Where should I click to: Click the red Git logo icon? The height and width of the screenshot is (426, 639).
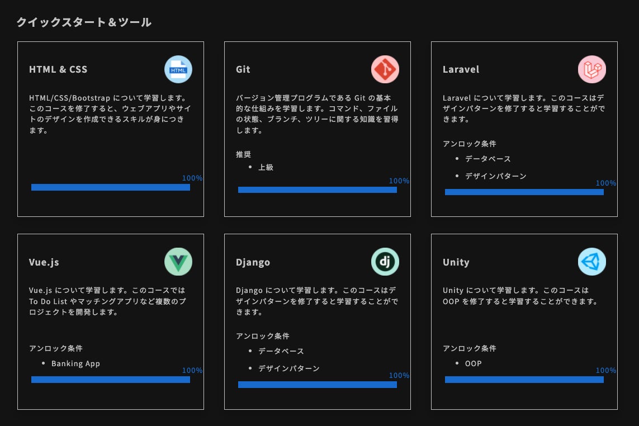point(385,70)
